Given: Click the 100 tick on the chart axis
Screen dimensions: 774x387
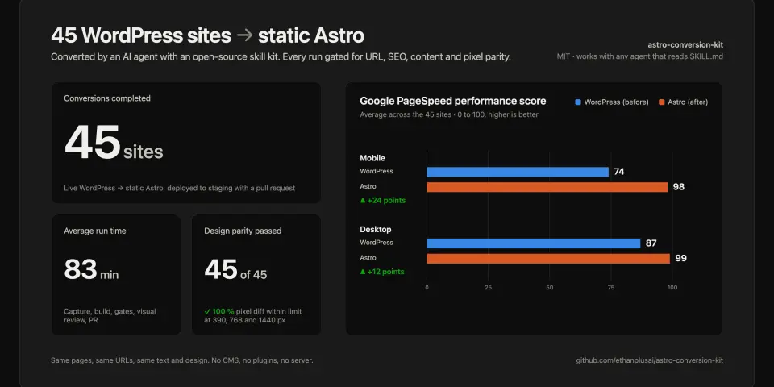Looking at the screenshot, I should (672, 287).
